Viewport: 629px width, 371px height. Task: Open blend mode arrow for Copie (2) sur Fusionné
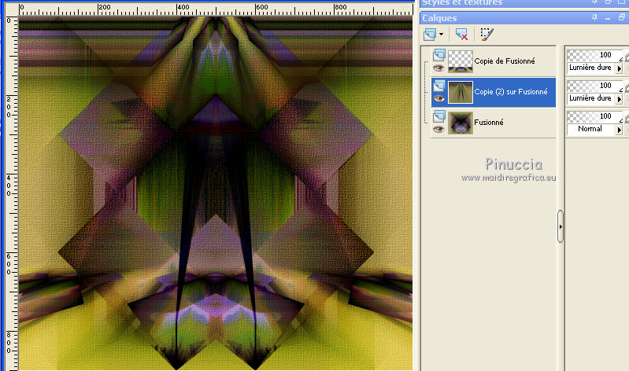(x=619, y=99)
